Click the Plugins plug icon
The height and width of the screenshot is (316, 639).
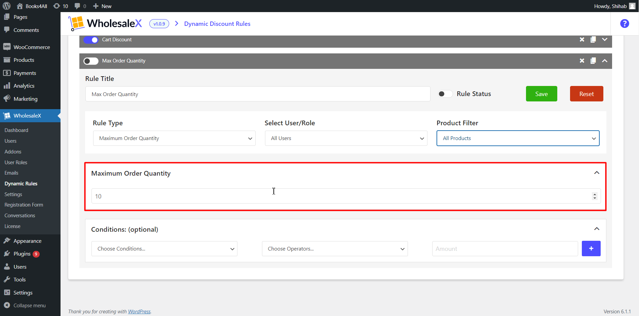(7, 254)
